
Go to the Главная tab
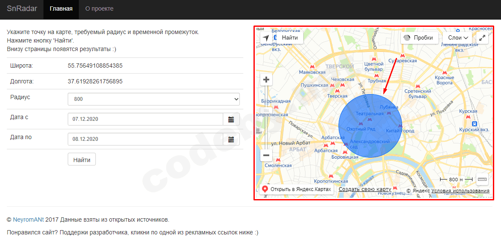pyautogui.click(x=61, y=9)
